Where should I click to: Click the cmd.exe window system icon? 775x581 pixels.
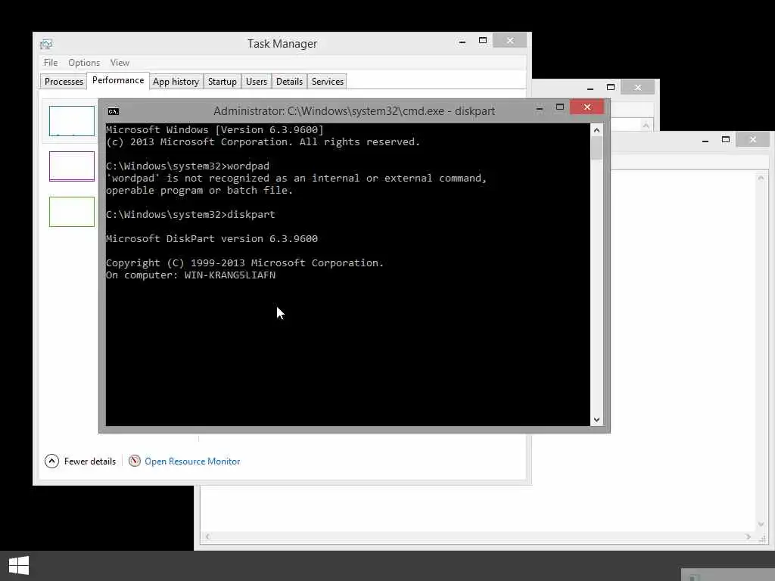[114, 111]
